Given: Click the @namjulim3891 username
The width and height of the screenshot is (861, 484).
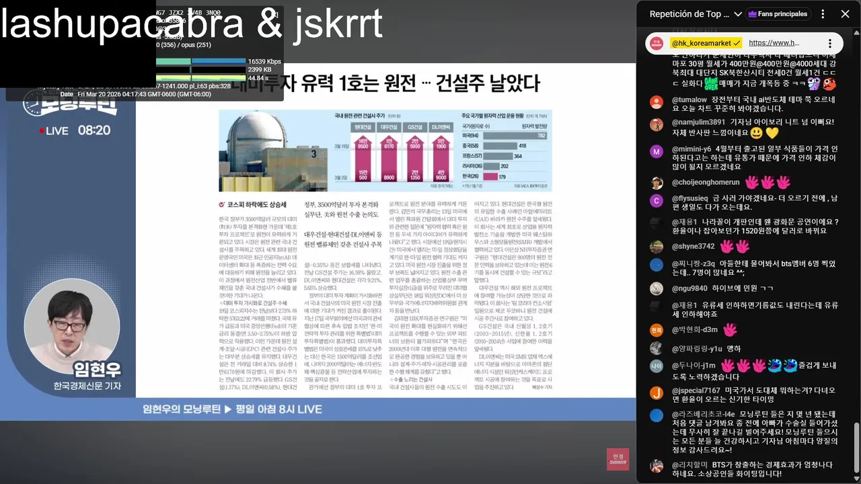Looking at the screenshot, I should coord(699,122).
